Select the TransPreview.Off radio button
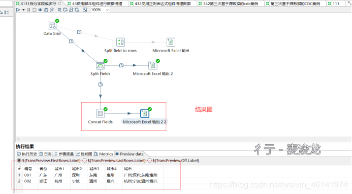The image size is (352, 194). point(149,161)
